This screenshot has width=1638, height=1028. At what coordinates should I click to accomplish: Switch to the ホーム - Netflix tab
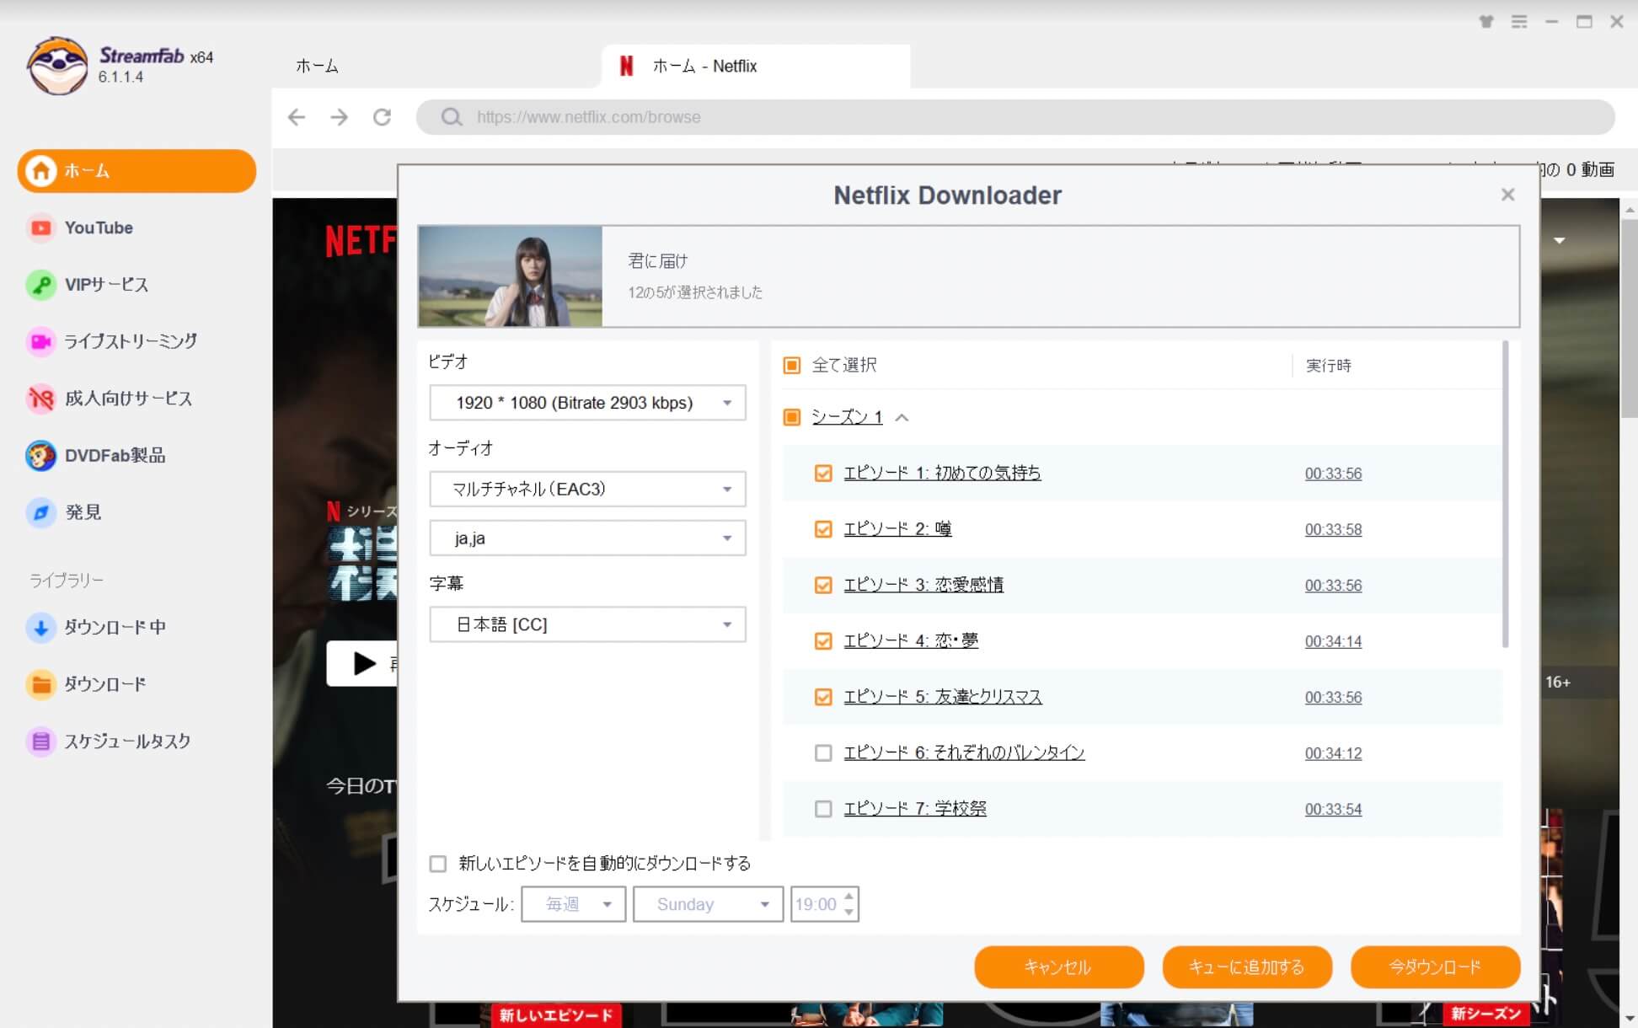pos(756,66)
